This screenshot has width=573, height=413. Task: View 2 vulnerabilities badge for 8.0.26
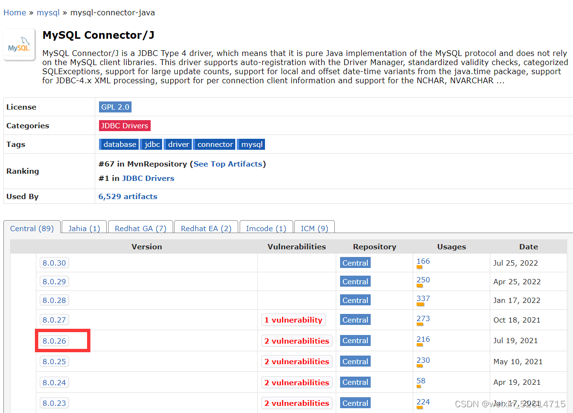pyautogui.click(x=297, y=341)
